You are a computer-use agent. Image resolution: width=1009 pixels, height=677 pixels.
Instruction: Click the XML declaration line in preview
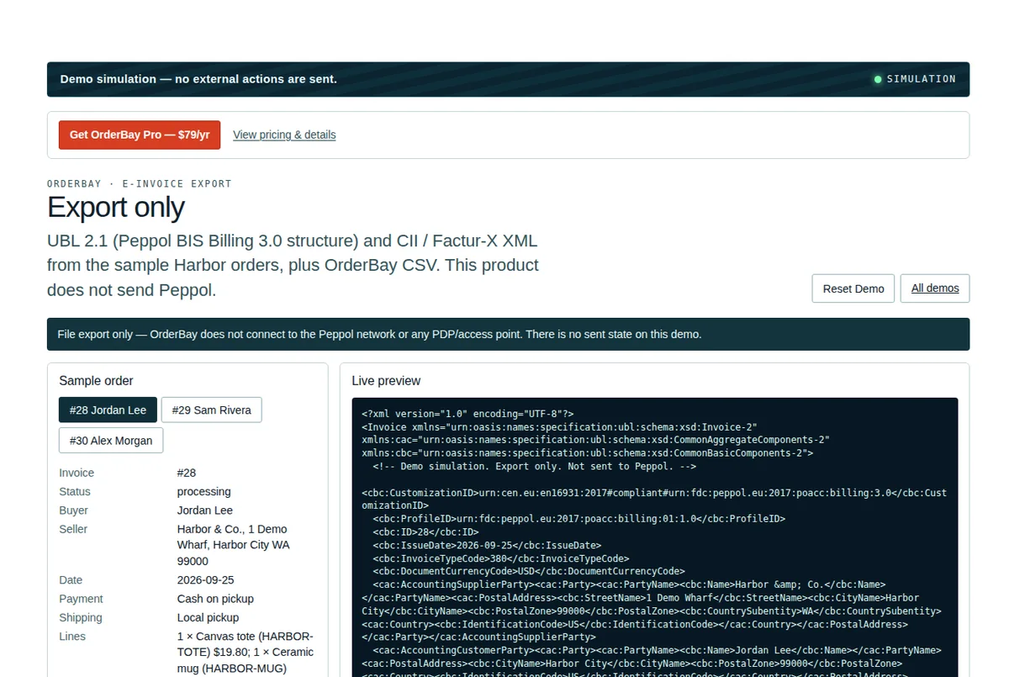468,414
